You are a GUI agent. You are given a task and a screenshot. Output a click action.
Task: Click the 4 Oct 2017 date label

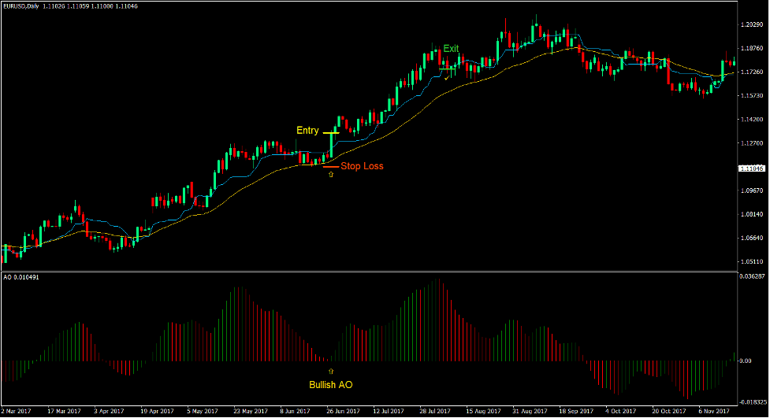click(x=621, y=411)
